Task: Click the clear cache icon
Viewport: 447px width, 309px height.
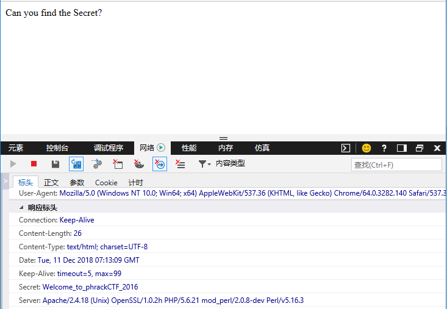Action: (x=97, y=164)
